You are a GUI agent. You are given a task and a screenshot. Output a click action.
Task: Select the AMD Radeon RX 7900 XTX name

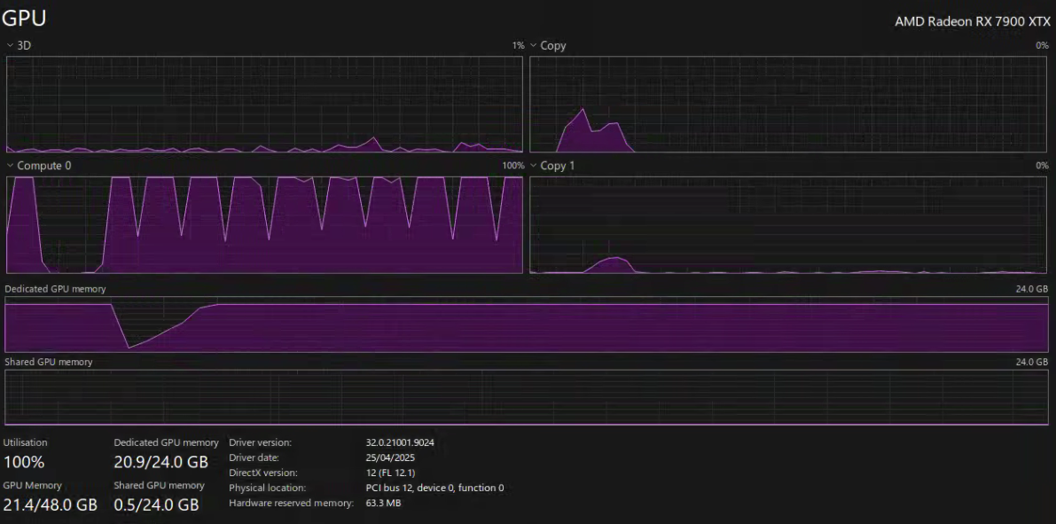[x=973, y=21]
